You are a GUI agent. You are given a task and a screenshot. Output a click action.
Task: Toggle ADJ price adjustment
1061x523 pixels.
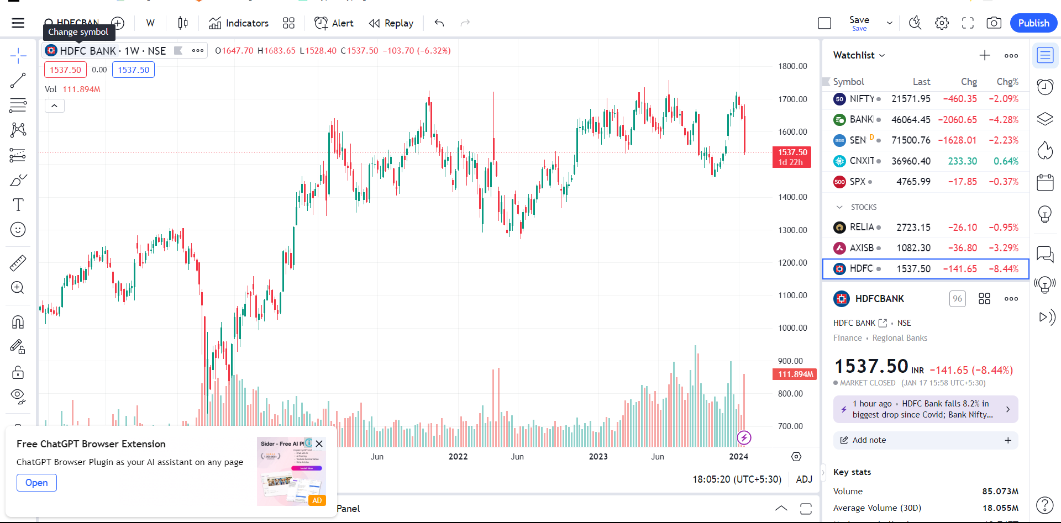tap(803, 479)
